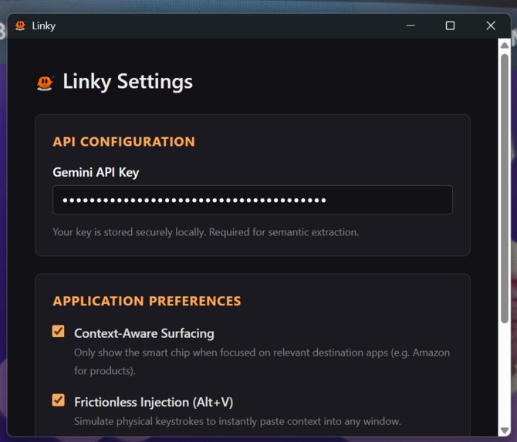Close the Linky window

[x=491, y=25]
